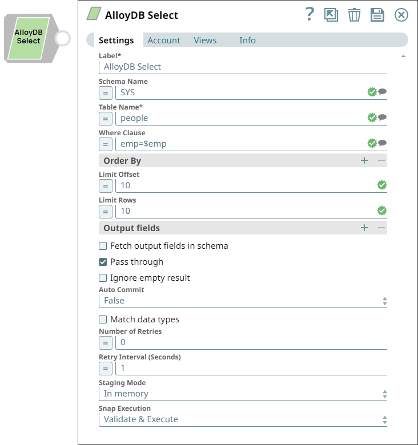The height and width of the screenshot is (445, 418).
Task: Toggle expression button for Where Clause
Action: pos(106,144)
